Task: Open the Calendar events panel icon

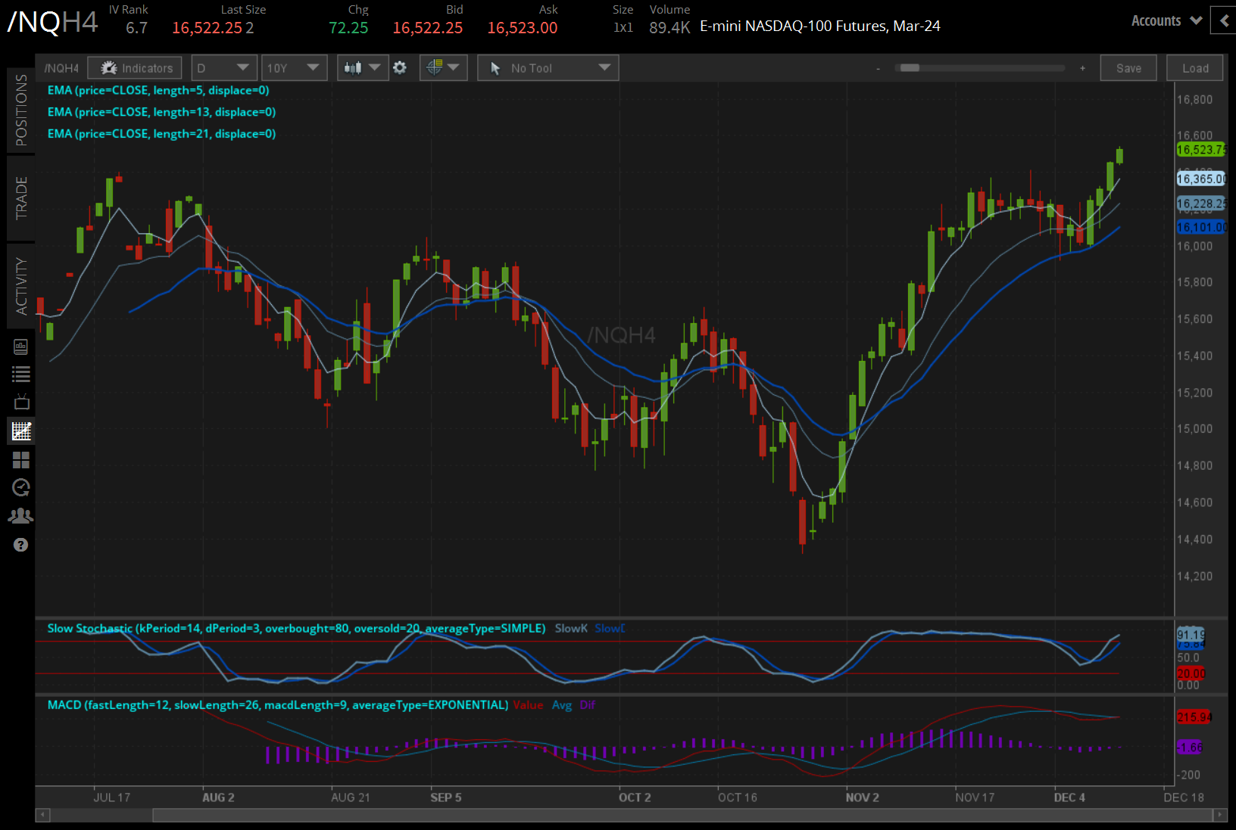Action: point(21,347)
